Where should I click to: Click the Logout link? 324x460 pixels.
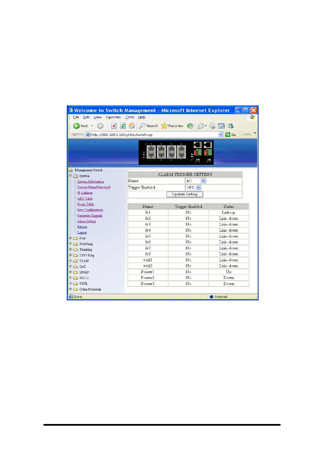[82, 233]
